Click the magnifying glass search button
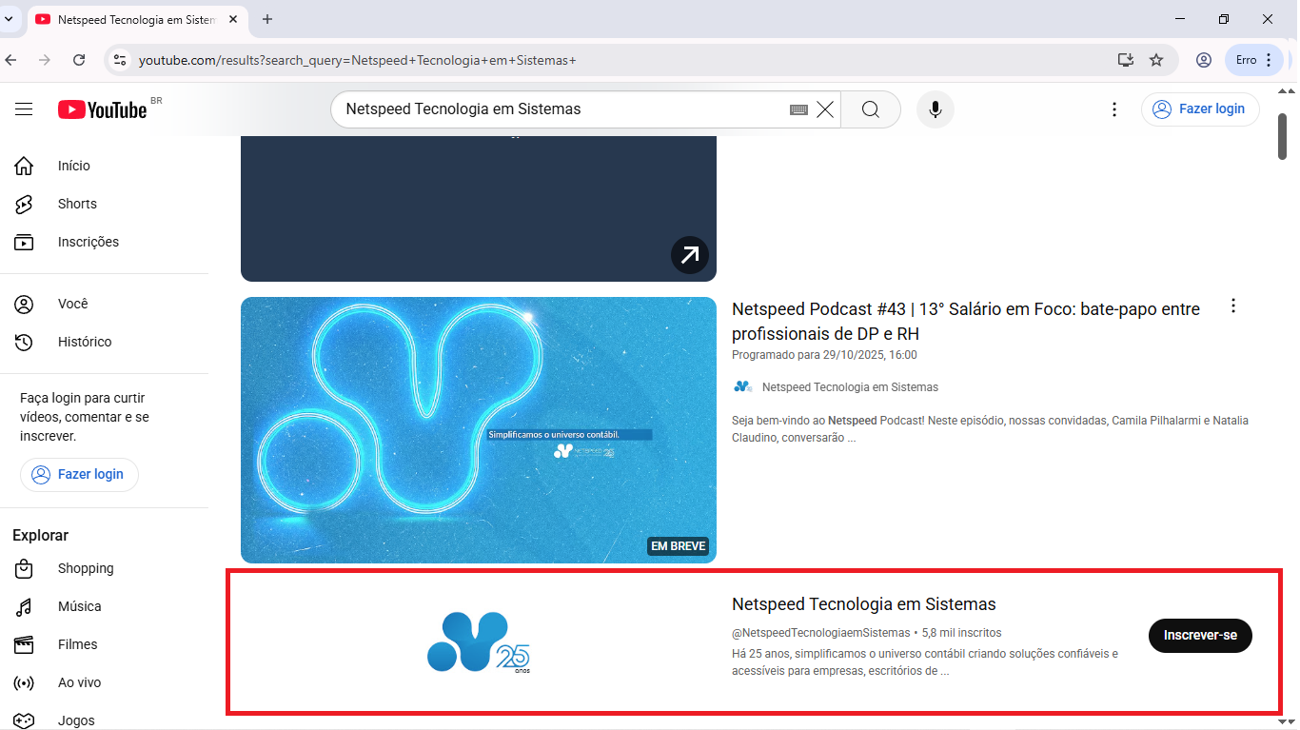Screen dimensions: 1300x730 870,109
